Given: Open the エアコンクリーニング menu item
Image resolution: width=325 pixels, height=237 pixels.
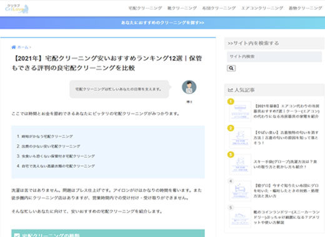Looking at the screenshot, I should [x=262, y=8].
